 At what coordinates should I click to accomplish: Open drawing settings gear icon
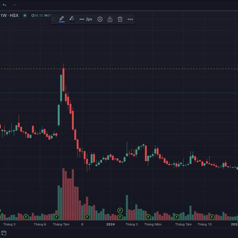(100, 19)
